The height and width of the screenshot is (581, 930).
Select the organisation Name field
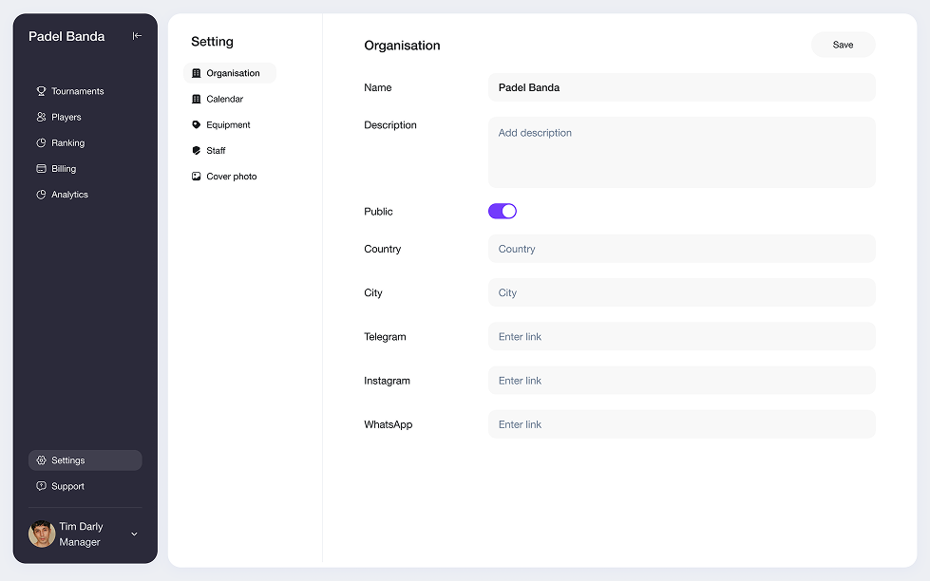point(681,87)
